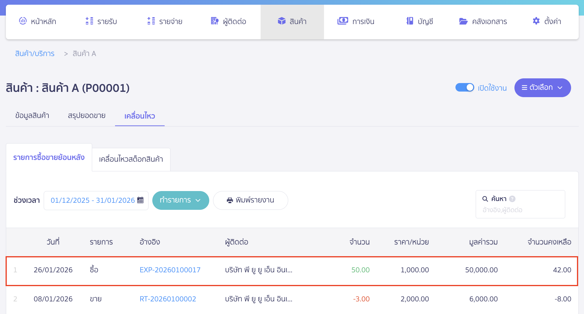Select the รายจ่าย expense icon
This screenshot has width=584, height=314.
point(151,21)
